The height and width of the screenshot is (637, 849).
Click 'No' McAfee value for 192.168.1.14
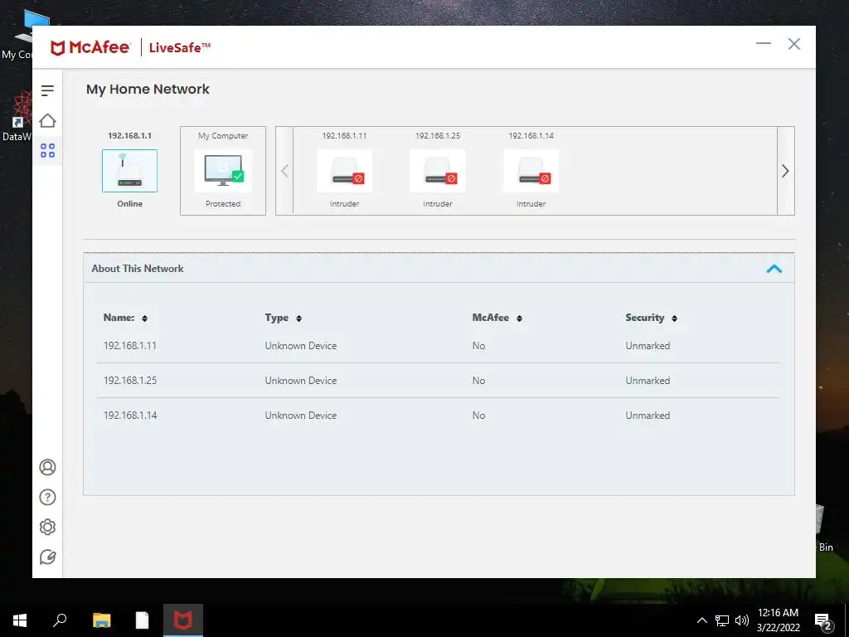[x=478, y=416]
